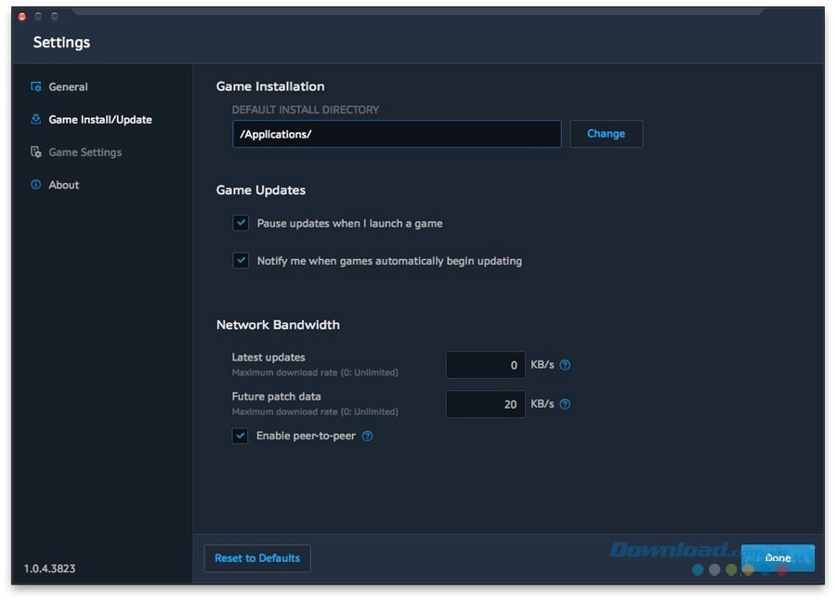
Task: Uncheck Pause updates when I launch a game
Action: point(241,223)
